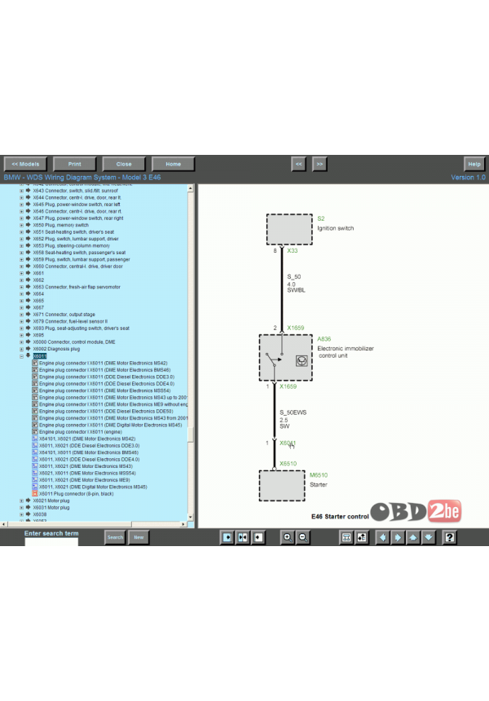
Task: Go to next page with >> button
Action: click(319, 164)
